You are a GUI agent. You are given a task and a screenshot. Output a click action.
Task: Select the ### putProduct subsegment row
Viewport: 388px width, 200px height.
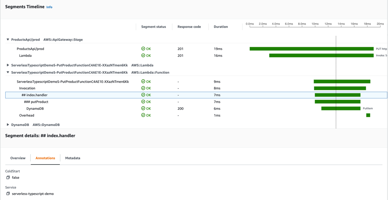tap(36, 102)
